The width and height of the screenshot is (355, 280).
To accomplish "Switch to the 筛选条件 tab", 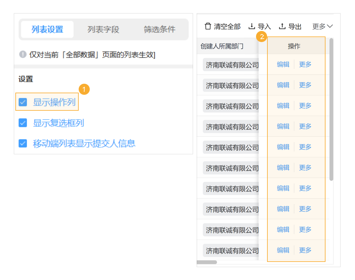I will point(160,29).
